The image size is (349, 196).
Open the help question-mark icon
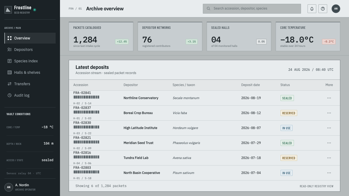[323, 9]
